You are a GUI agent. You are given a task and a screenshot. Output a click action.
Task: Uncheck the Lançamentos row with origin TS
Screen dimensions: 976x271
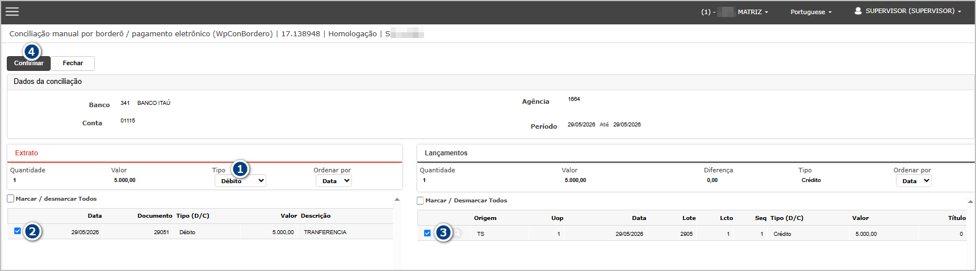tap(428, 233)
